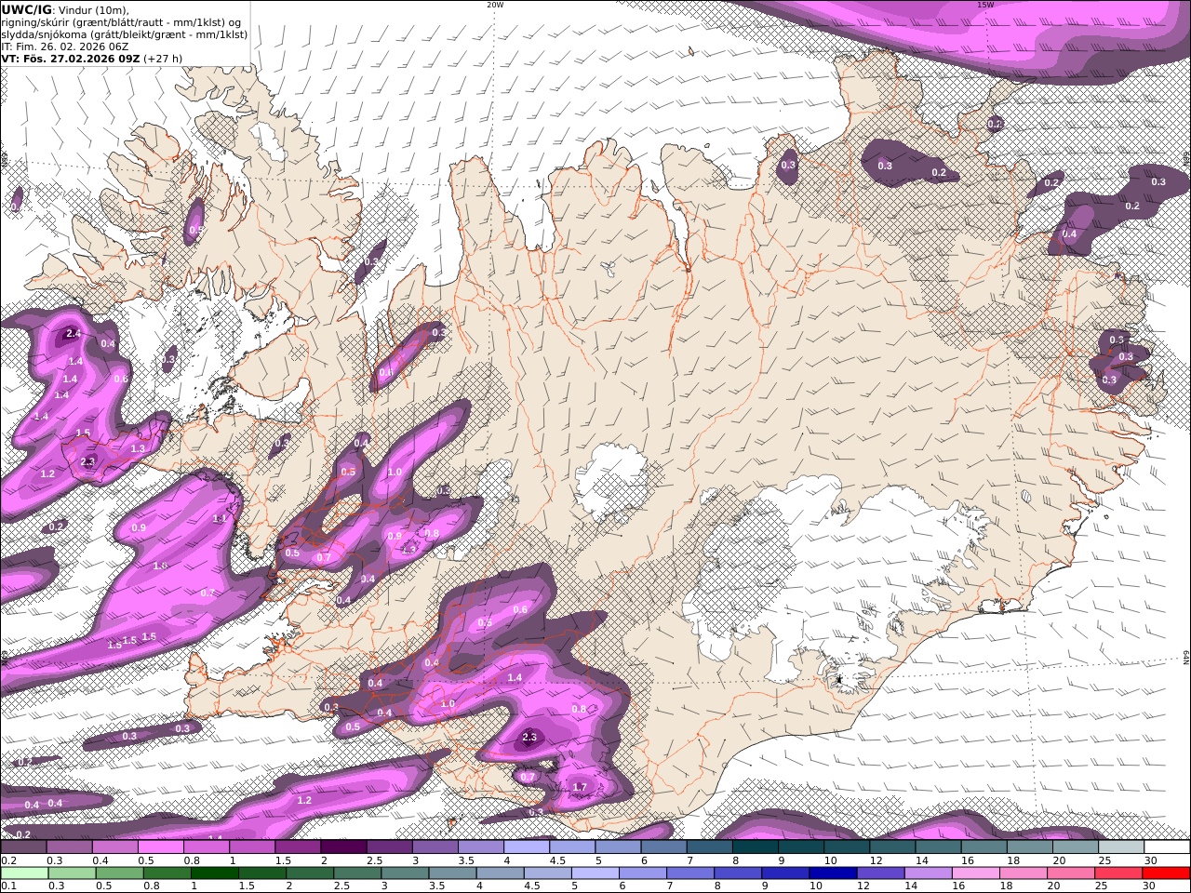Click the 'VT: Fös. 27.02.2026 09Z' valid time
The image size is (1191, 893).
click(71, 59)
